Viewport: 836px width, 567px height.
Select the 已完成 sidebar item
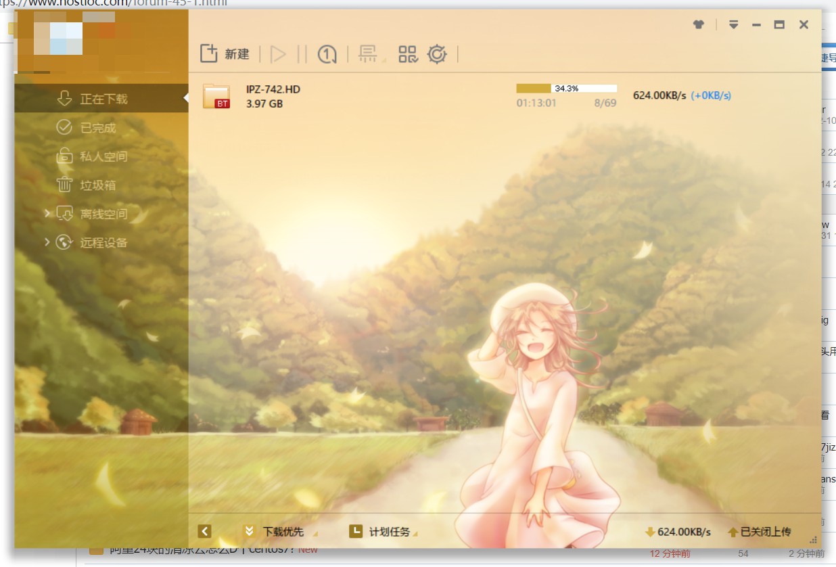click(x=101, y=128)
